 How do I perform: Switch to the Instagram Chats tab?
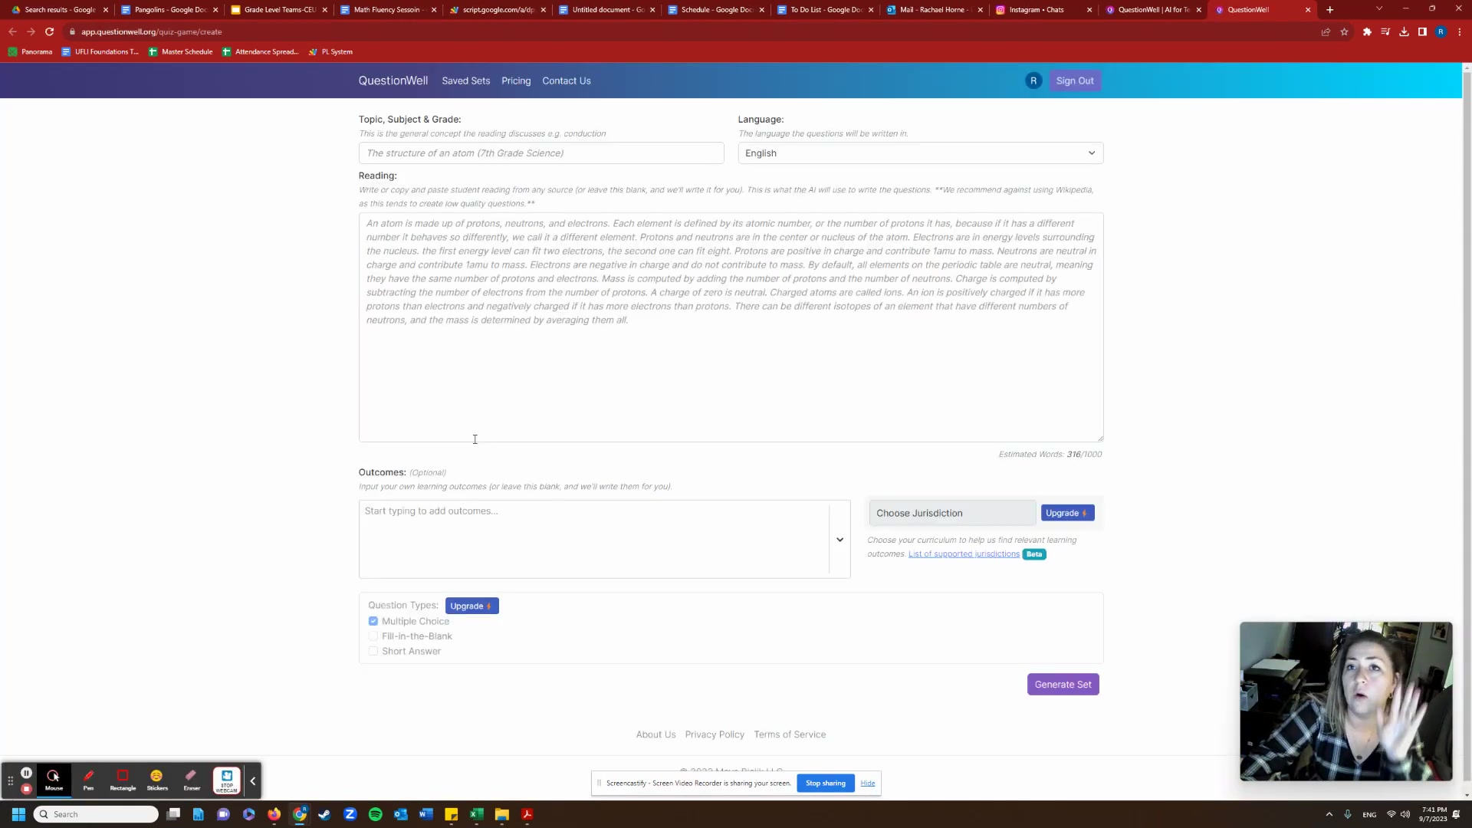[x=1037, y=9]
